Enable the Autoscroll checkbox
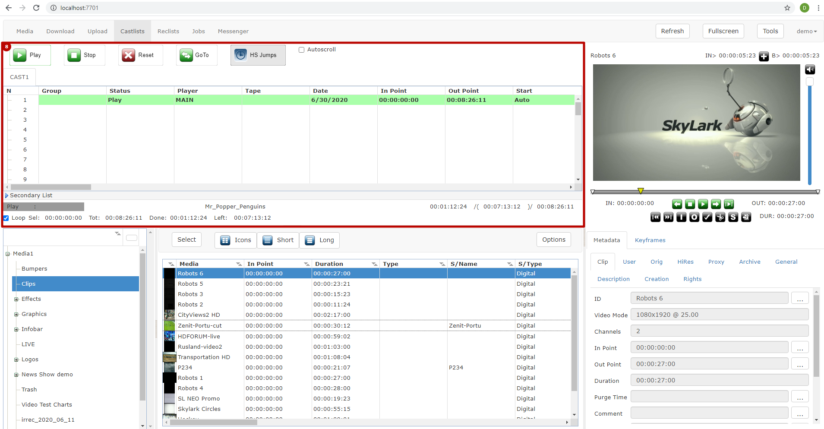Screen dimensions: 824x429 302,50
